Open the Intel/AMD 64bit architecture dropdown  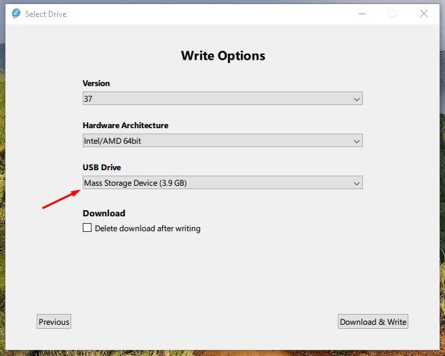point(222,140)
